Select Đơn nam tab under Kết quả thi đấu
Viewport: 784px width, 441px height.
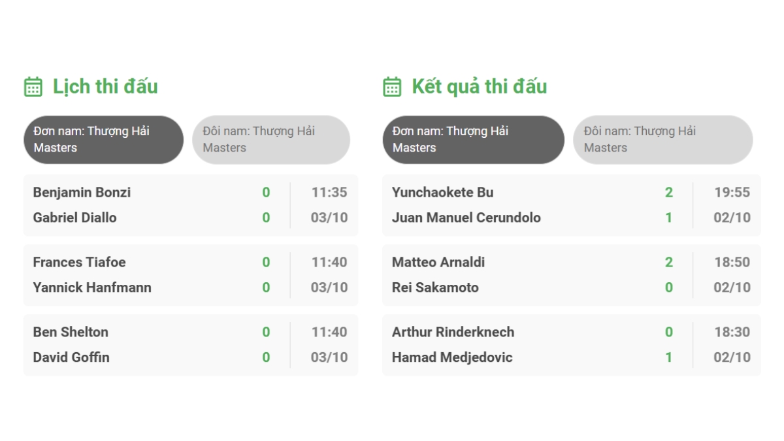pos(473,139)
